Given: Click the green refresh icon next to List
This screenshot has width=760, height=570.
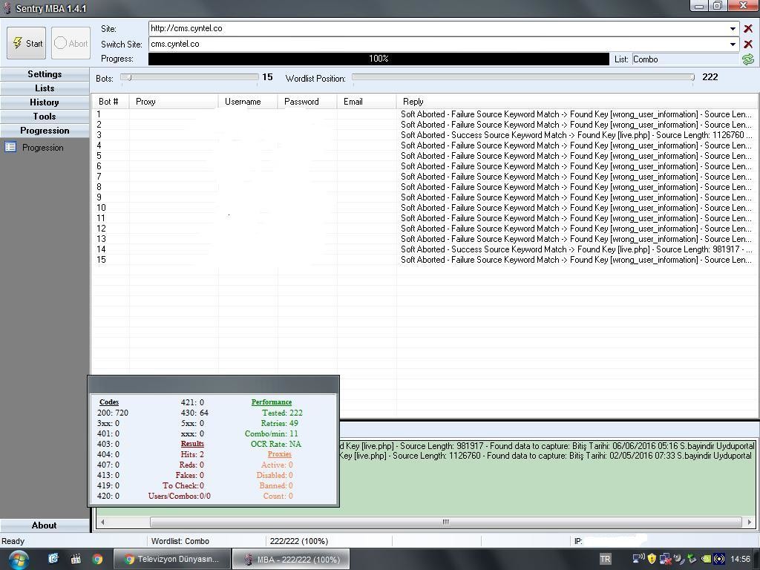Looking at the screenshot, I should (x=747, y=59).
